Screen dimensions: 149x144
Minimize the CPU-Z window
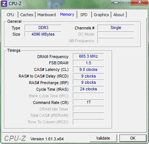[116, 3]
